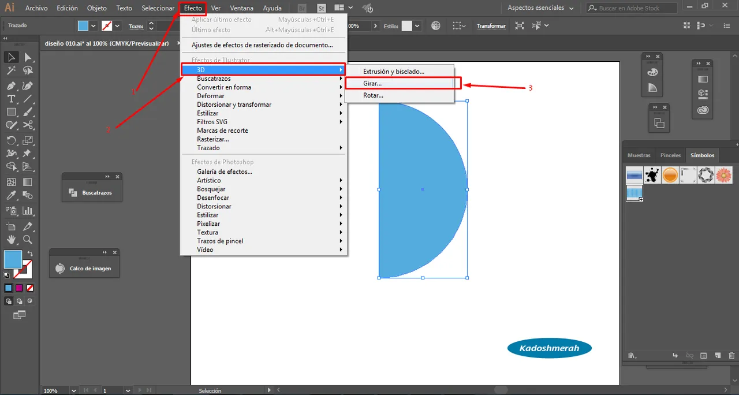This screenshot has width=739, height=395.
Task: Switch to the Pinceles tab
Action: [670, 155]
